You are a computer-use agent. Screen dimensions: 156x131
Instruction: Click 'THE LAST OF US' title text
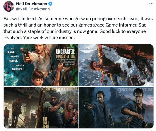coord(46,123)
